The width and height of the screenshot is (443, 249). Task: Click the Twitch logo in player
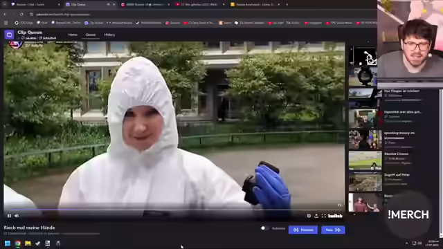point(335,216)
